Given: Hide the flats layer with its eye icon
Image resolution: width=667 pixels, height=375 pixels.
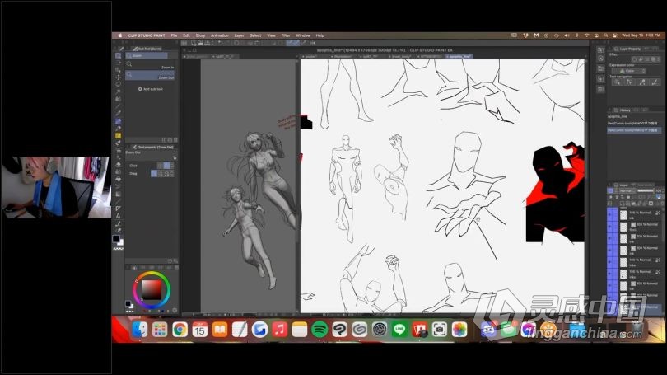Looking at the screenshot, I should [609, 227].
